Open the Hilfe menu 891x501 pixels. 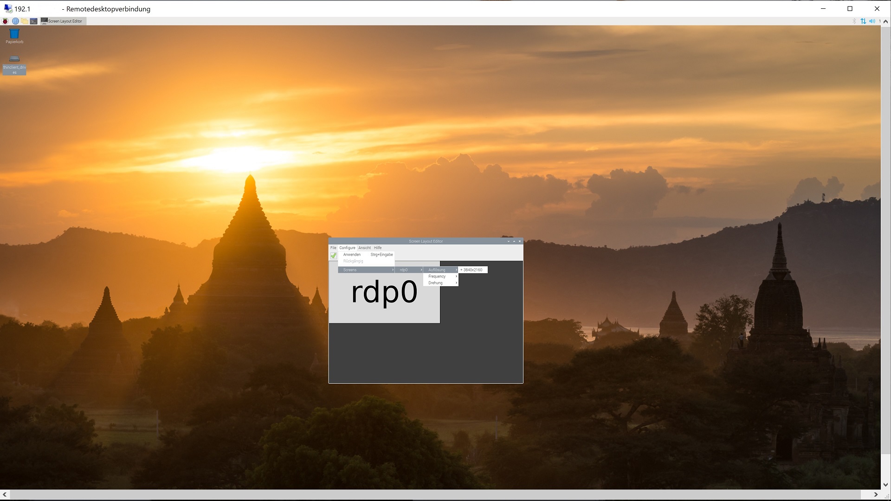click(377, 248)
